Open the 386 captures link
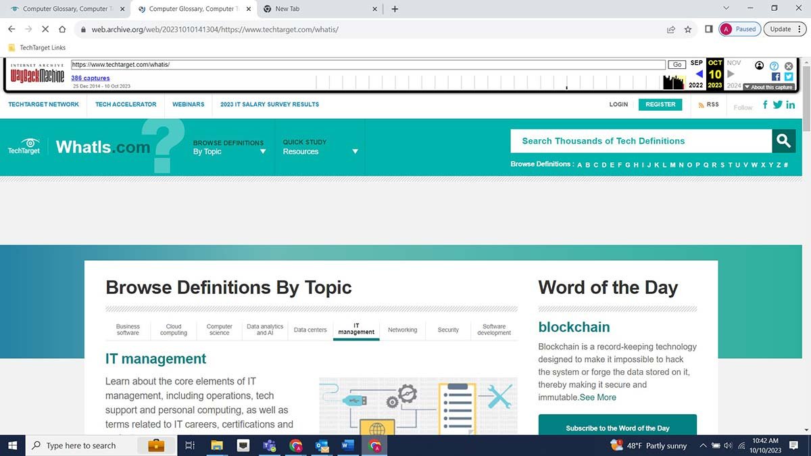 pos(91,78)
